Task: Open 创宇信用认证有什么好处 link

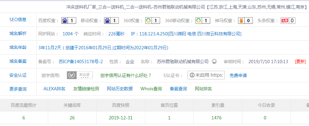Action: 126,75
